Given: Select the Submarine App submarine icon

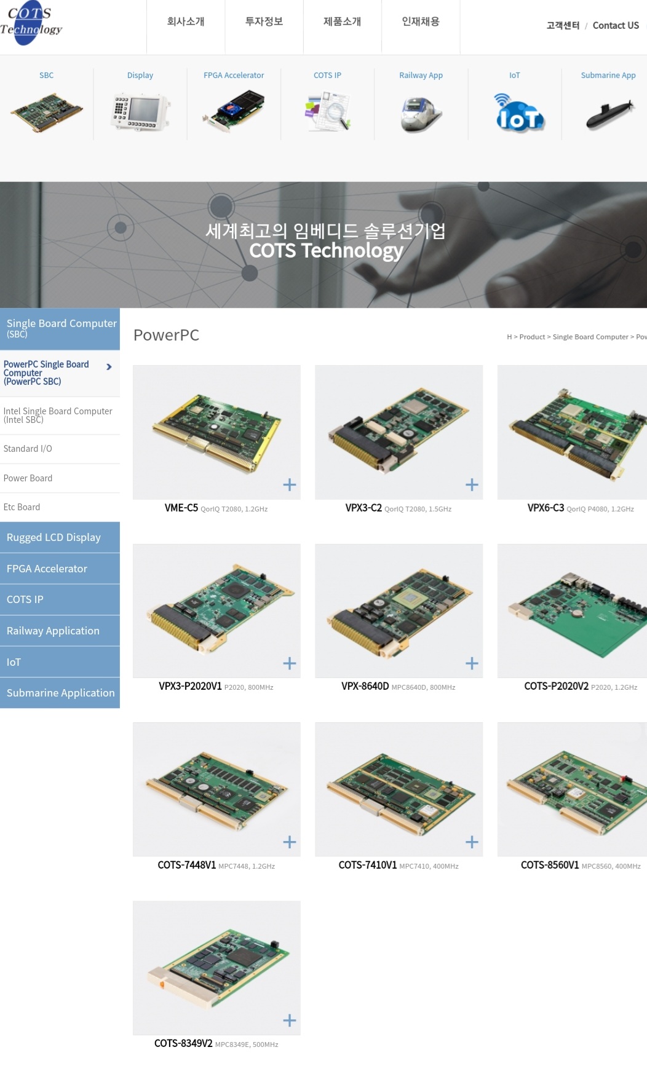Looking at the screenshot, I should click(609, 115).
